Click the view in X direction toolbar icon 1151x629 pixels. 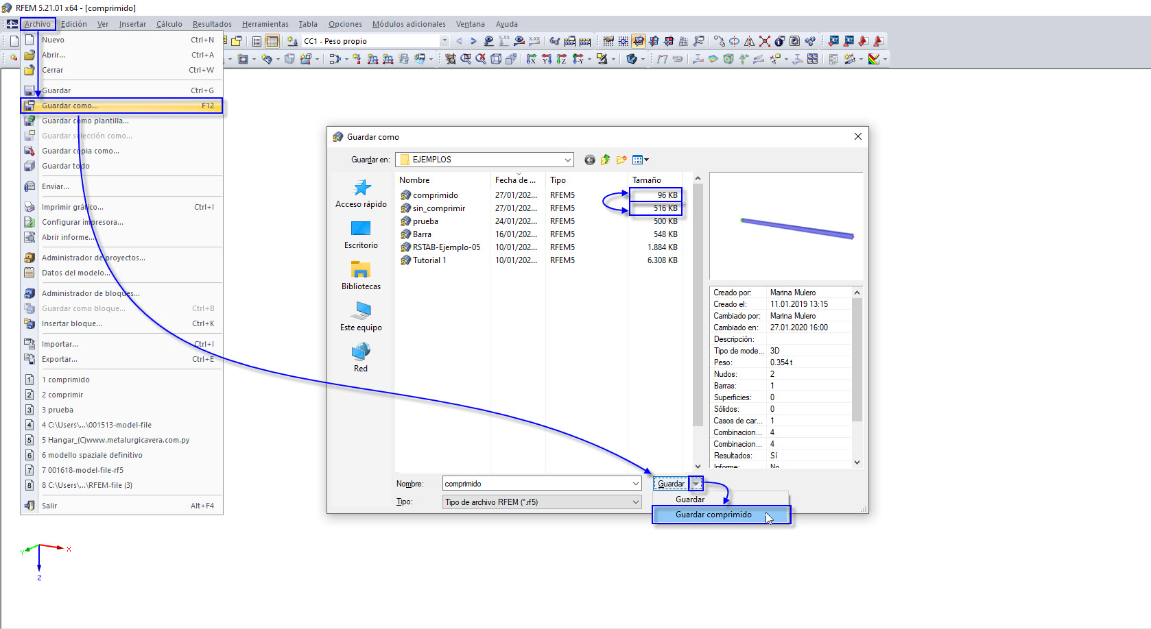tap(531, 59)
